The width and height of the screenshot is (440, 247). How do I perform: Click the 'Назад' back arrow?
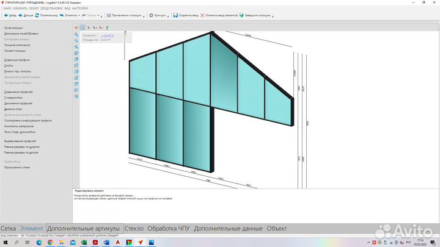[x=5, y=15]
